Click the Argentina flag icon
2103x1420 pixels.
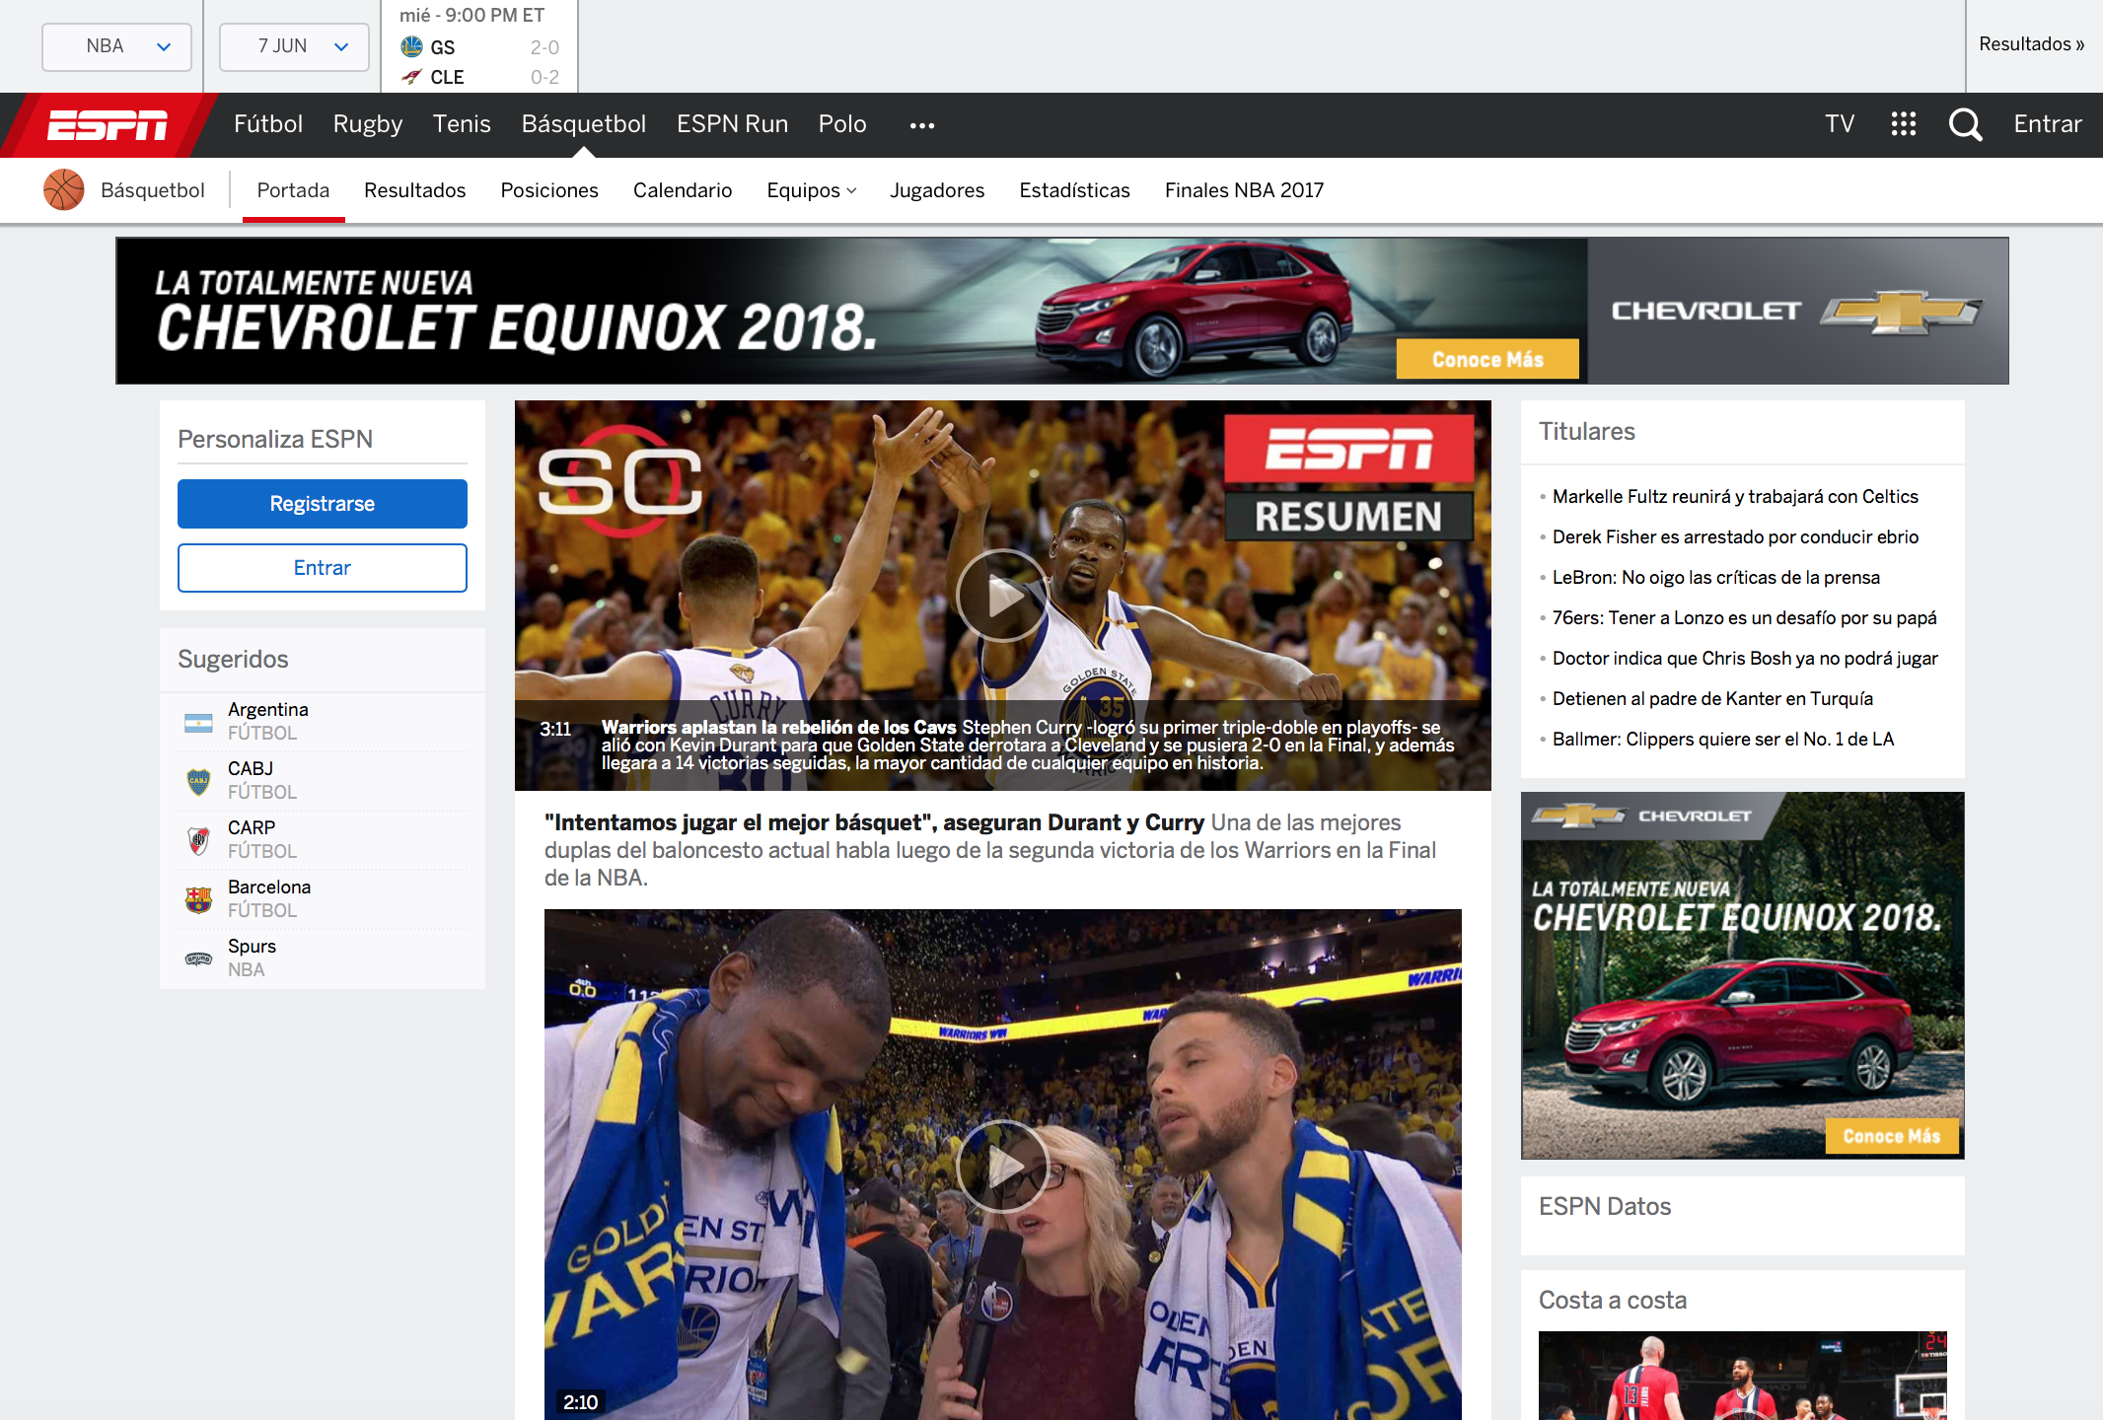(198, 723)
